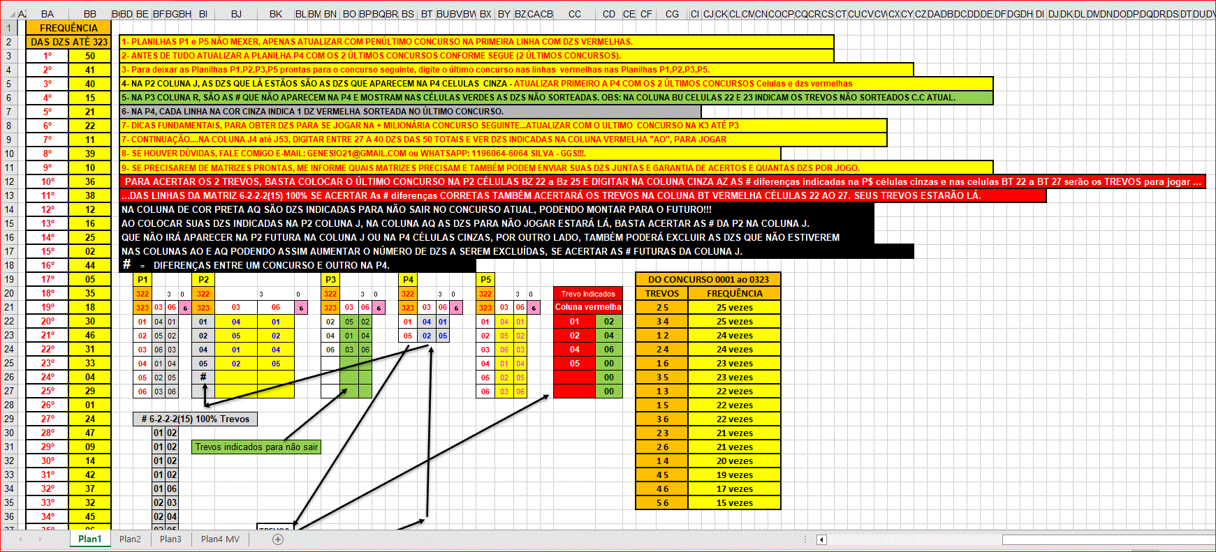Click the FREQUÊNCIA header cell at top left

point(68,28)
